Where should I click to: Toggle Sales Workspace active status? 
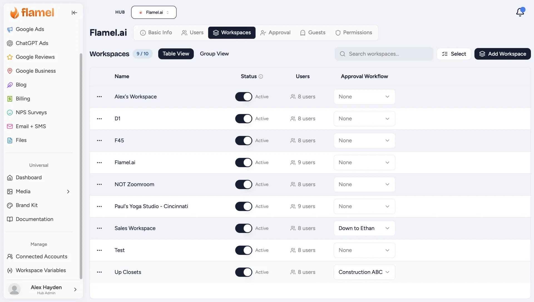244,228
